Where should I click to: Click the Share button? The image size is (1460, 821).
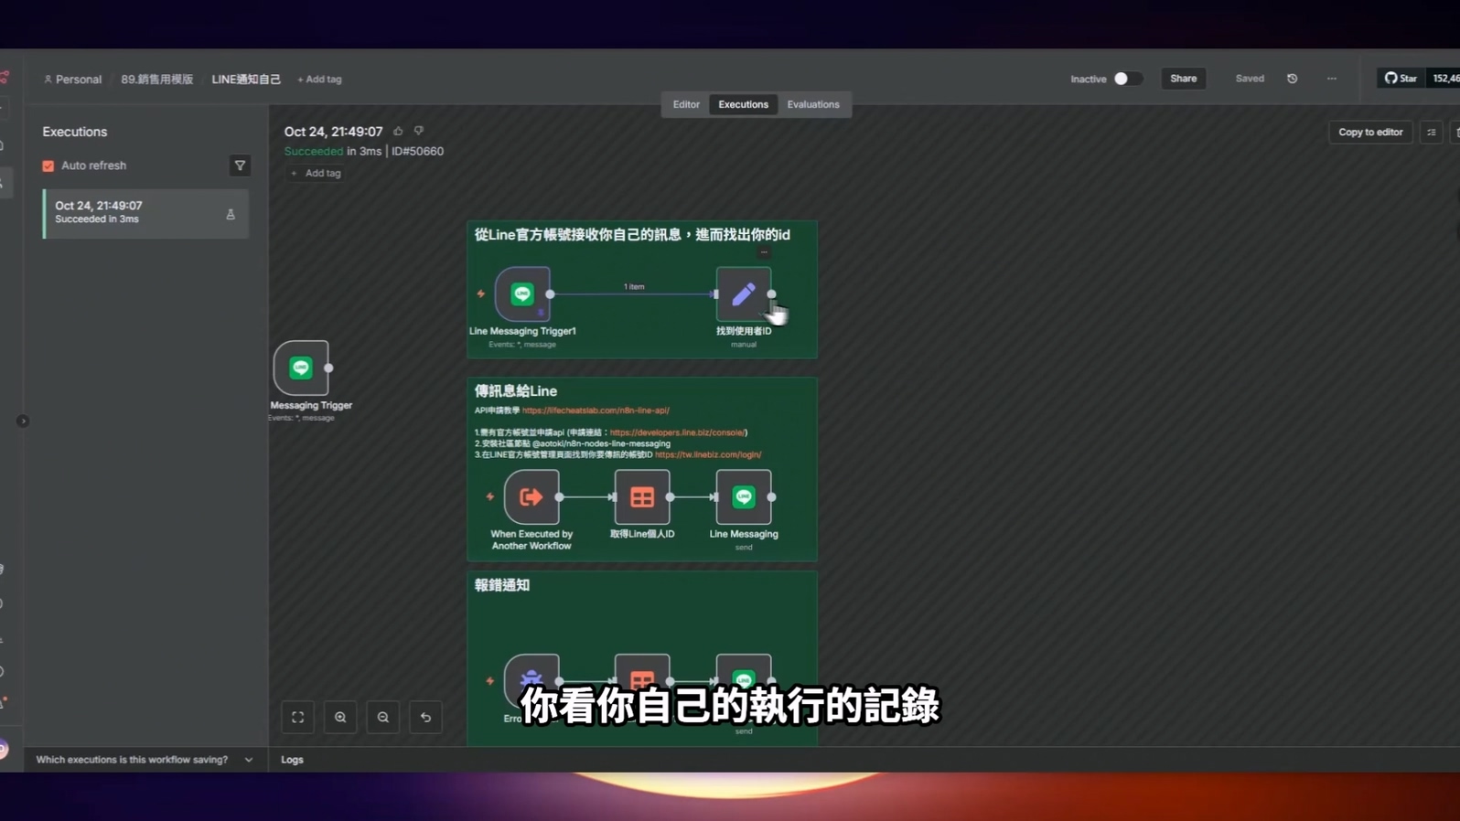(1183, 79)
